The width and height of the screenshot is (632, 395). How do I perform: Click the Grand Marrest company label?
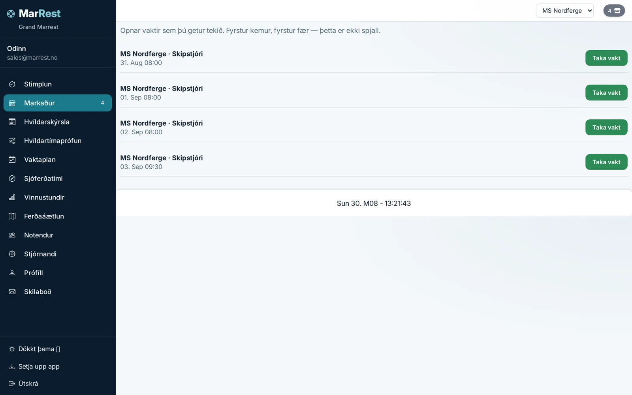[38, 27]
